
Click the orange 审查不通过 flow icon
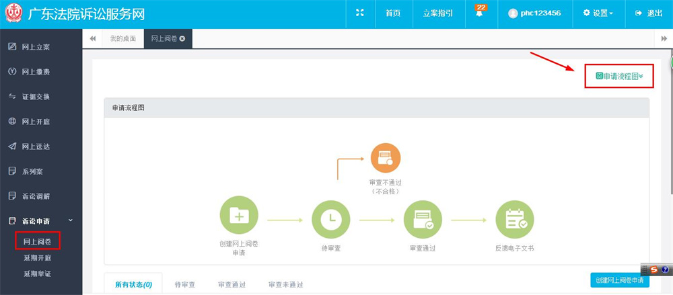coord(386,158)
